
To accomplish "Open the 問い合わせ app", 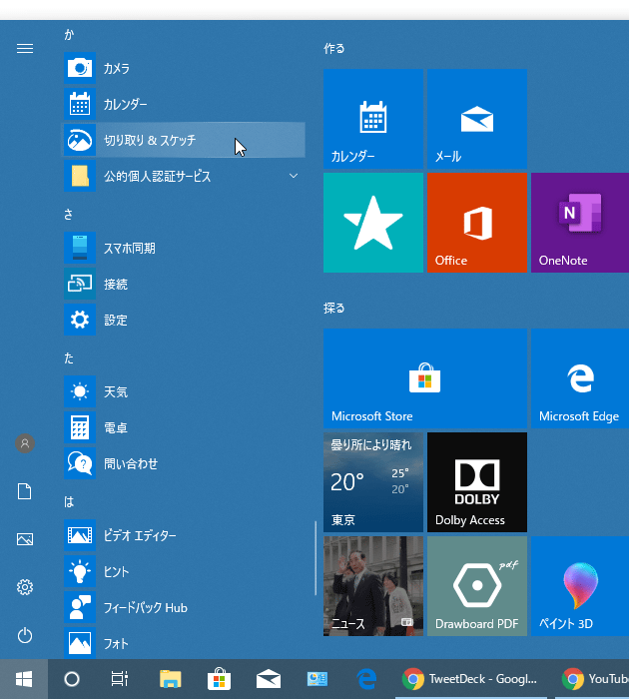I will coord(184,463).
